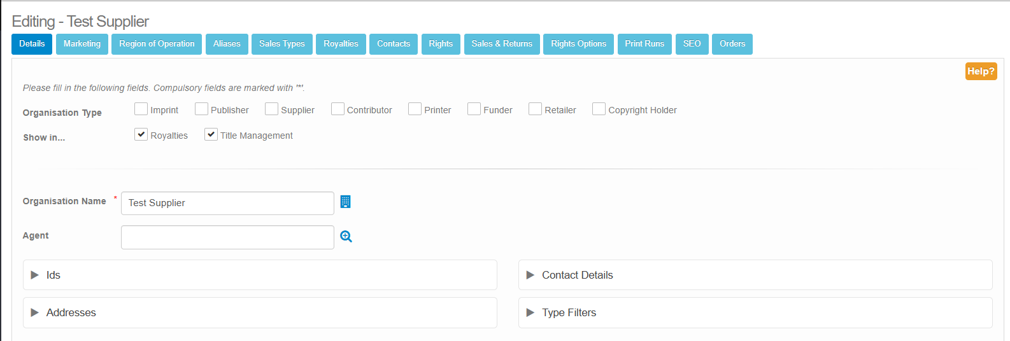
Task: Expand the Ids section
Action: coord(53,275)
